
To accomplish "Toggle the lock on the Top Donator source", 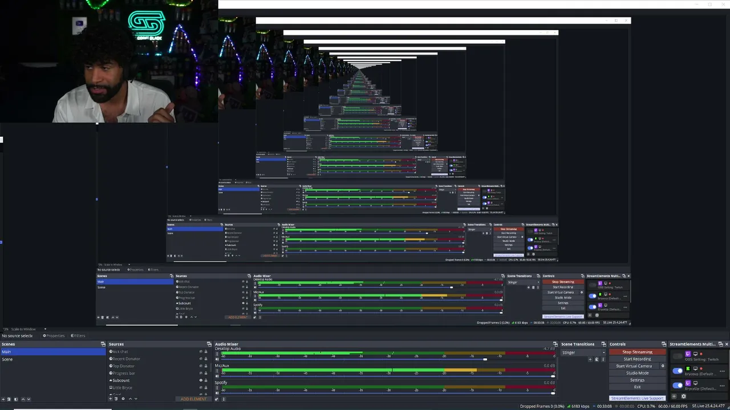I will pyautogui.click(x=206, y=366).
